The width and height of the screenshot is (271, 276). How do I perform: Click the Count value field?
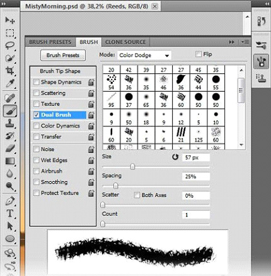pyautogui.click(x=196, y=215)
